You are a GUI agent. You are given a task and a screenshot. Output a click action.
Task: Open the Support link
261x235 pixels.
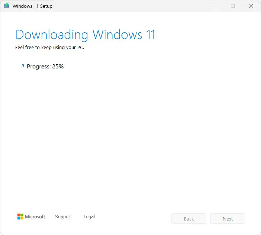click(64, 216)
